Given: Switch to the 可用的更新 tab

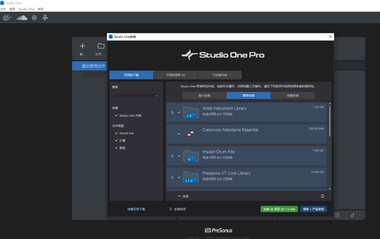Looking at the screenshot, I should (175, 74).
